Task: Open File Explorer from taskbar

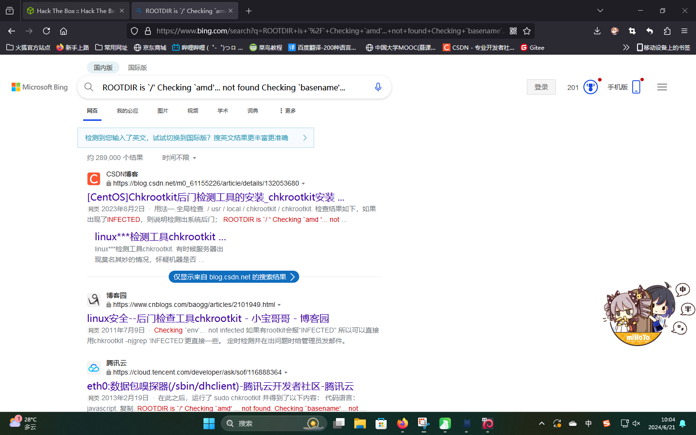Action: [x=360, y=424]
